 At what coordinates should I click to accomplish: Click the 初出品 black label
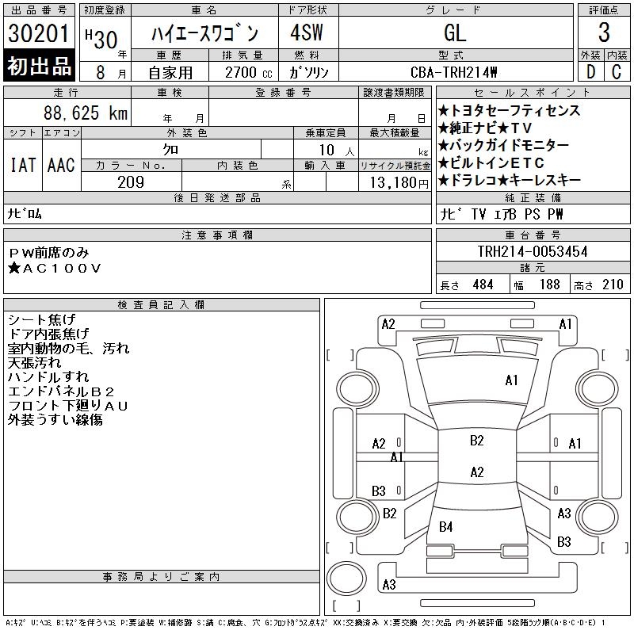click(39, 66)
